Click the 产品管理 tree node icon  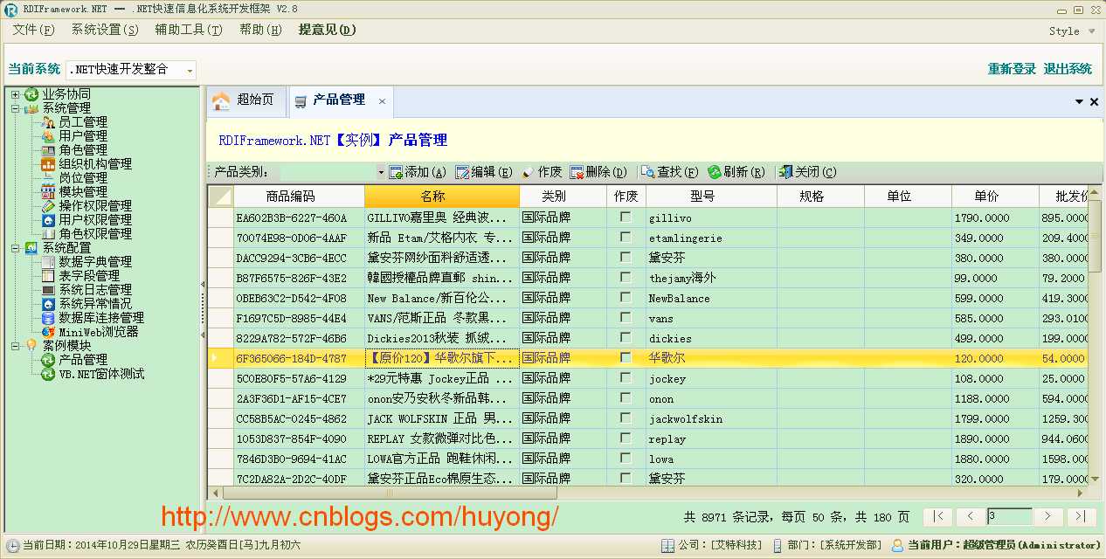49,360
